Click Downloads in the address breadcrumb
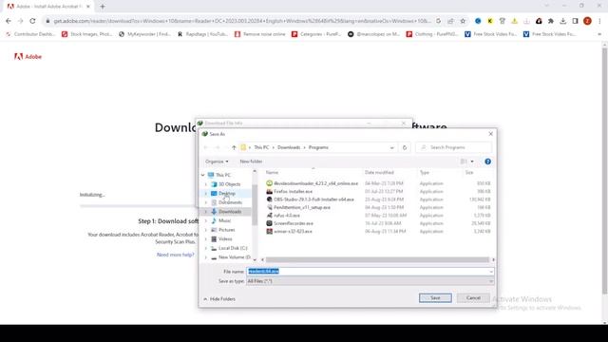The image size is (608, 342). tap(289, 147)
